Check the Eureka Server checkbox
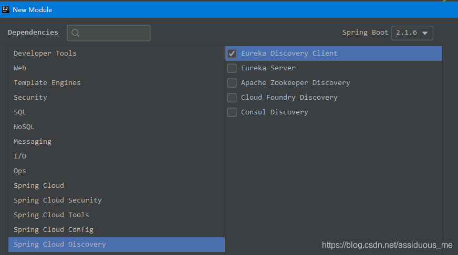Screen dimensions: 458x255 [232, 68]
